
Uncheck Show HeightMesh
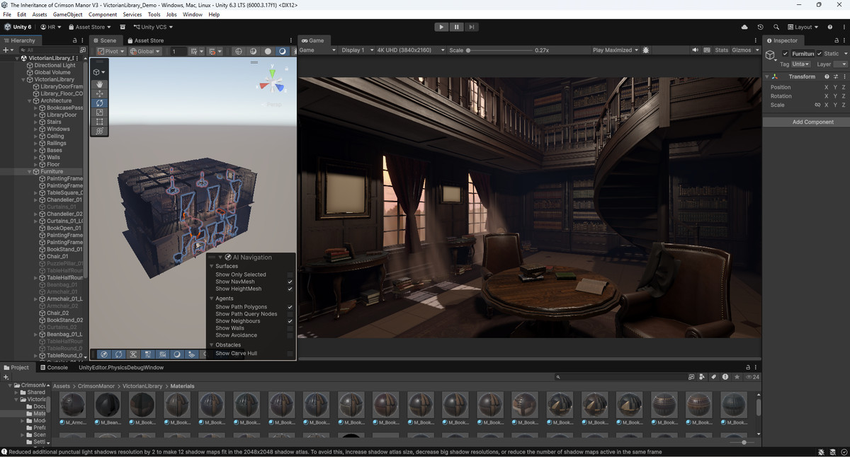pyautogui.click(x=290, y=289)
